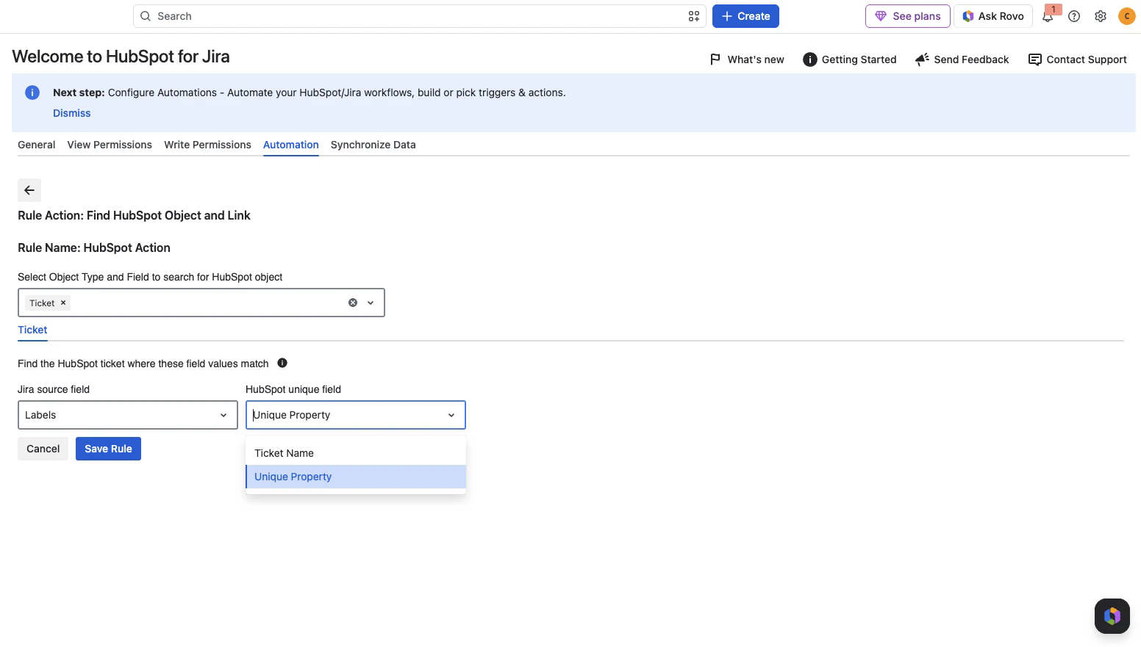The width and height of the screenshot is (1141, 647).
Task: Click the Save Rule button
Action: [x=108, y=449]
